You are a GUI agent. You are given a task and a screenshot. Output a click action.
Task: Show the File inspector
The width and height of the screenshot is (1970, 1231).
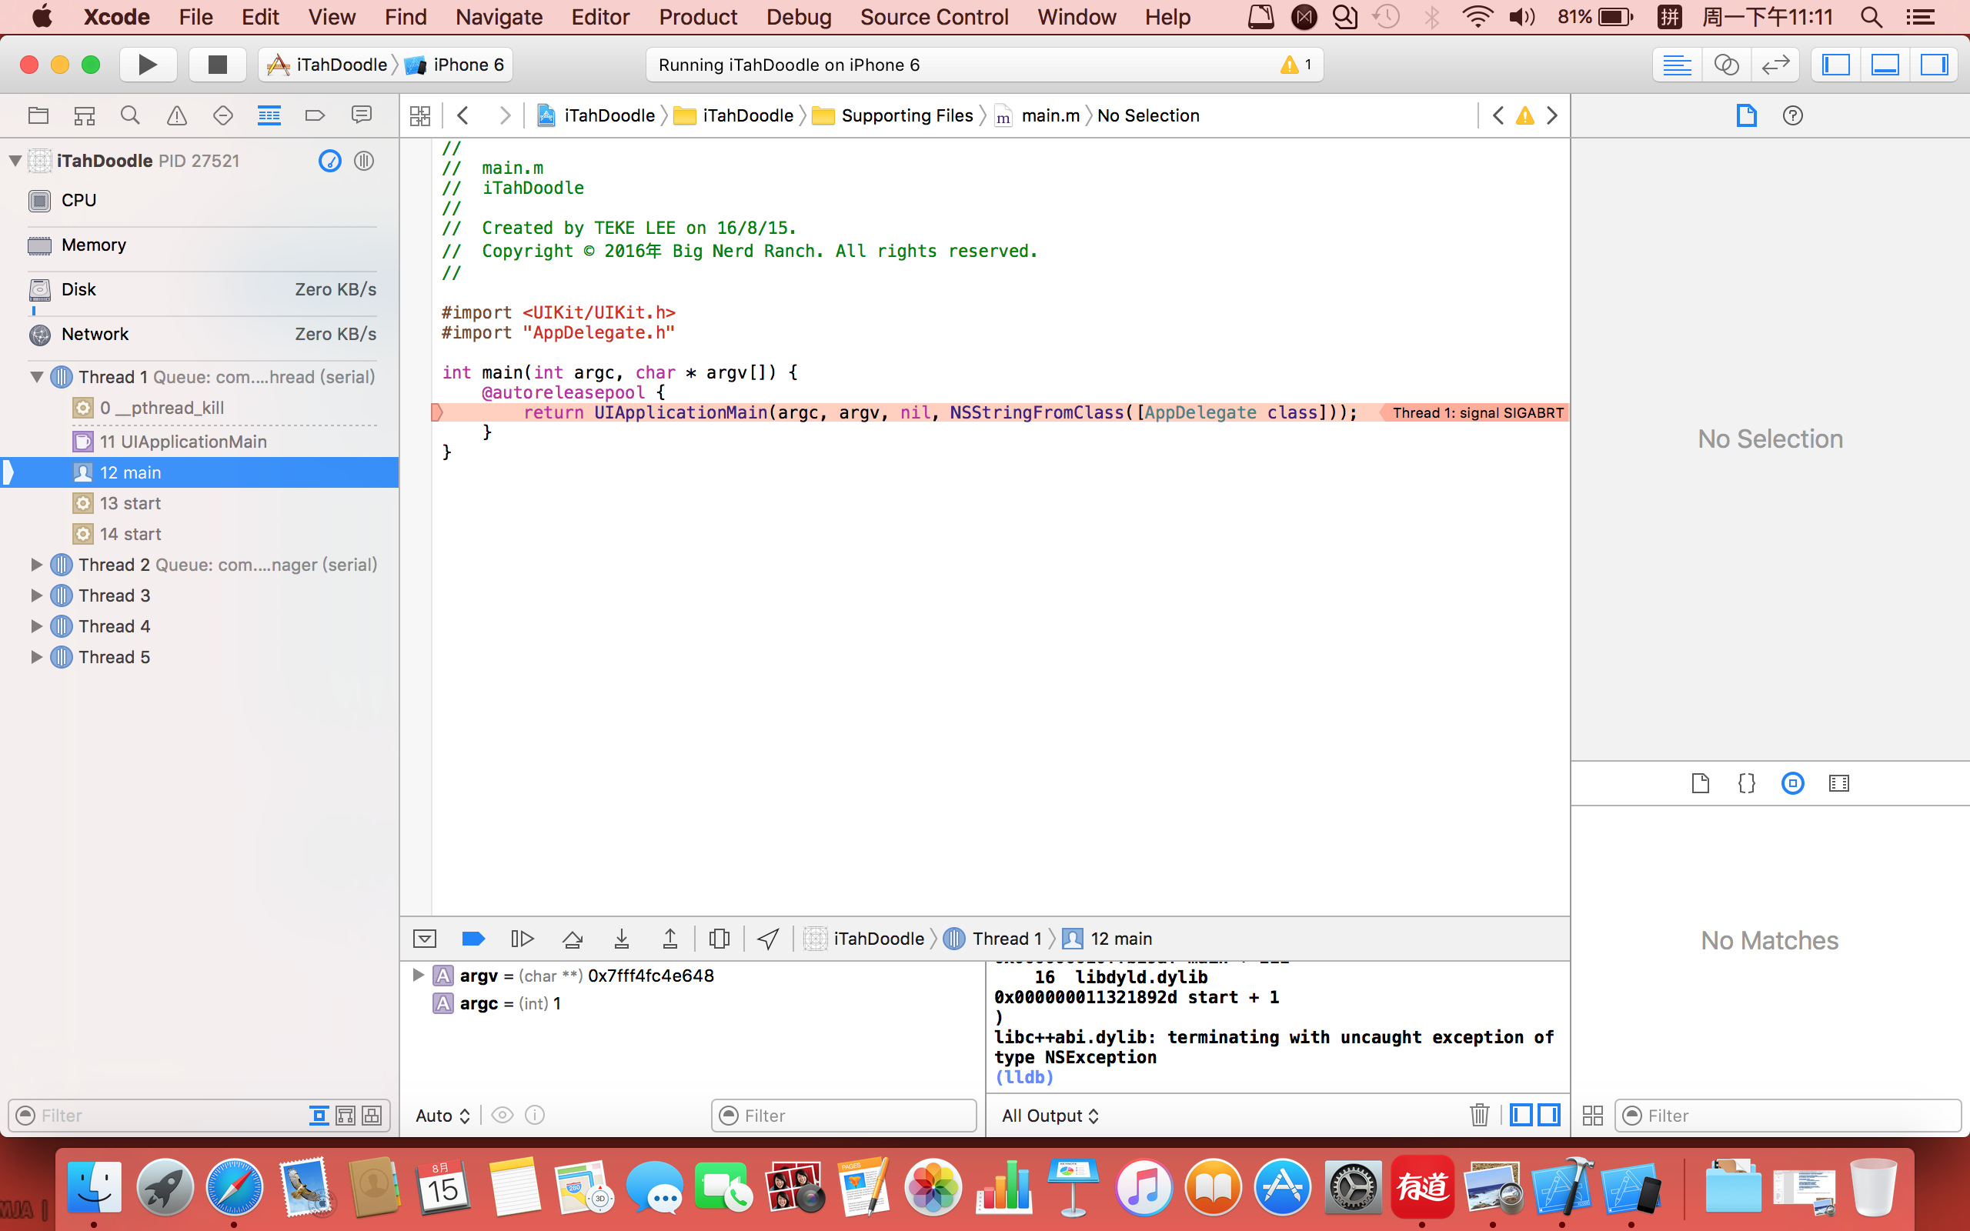tap(1746, 115)
